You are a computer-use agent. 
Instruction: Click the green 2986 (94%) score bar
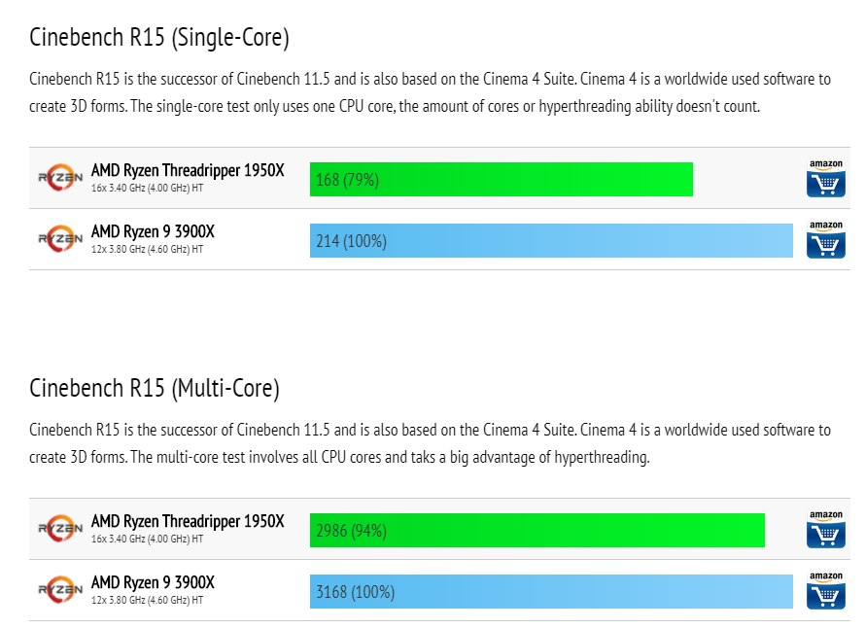coord(537,530)
